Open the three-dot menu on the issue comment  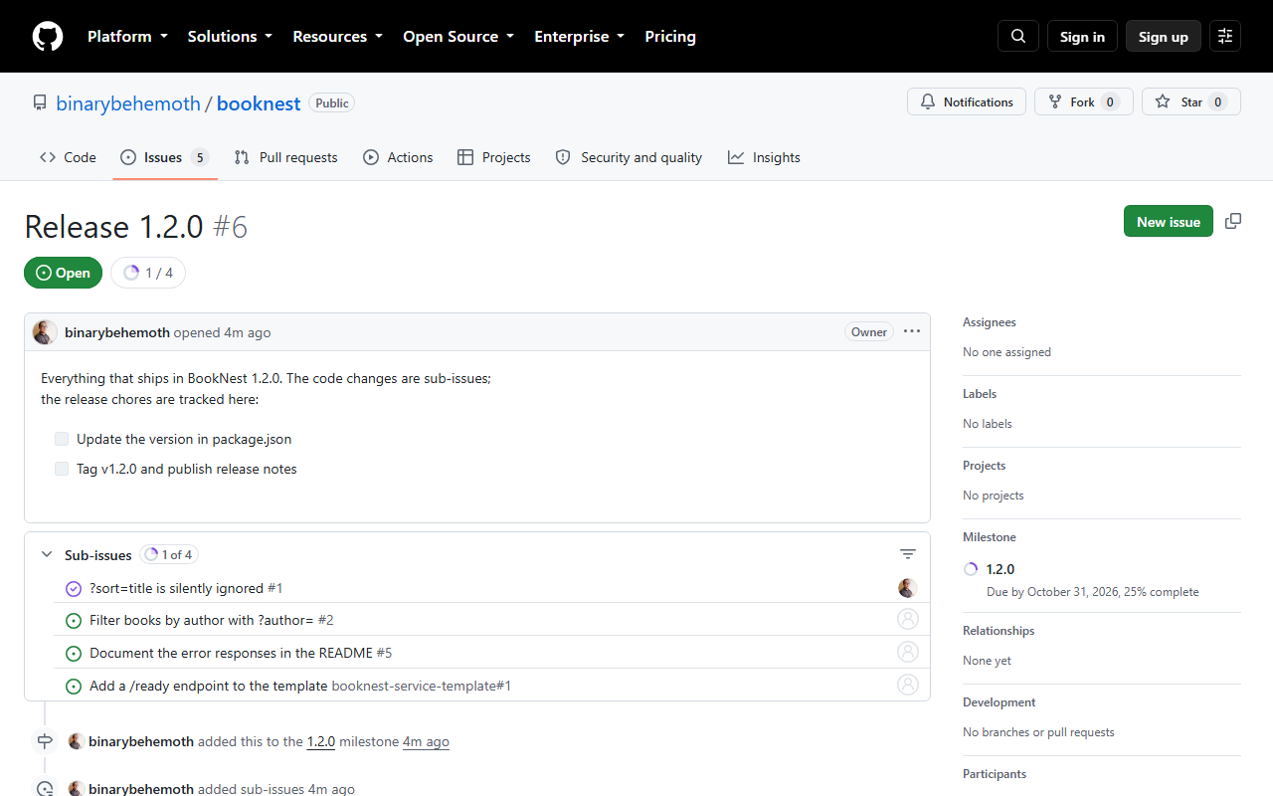[912, 332]
